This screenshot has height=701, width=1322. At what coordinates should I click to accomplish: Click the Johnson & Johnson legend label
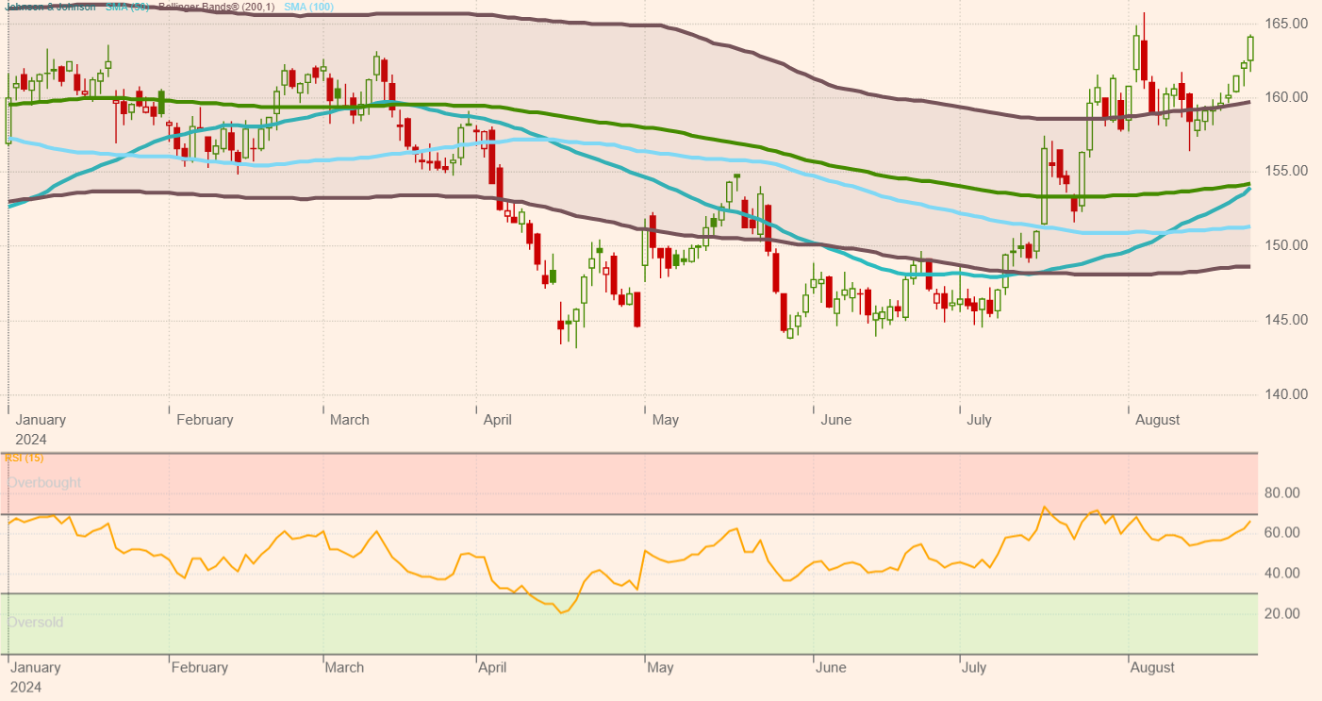[x=52, y=7]
